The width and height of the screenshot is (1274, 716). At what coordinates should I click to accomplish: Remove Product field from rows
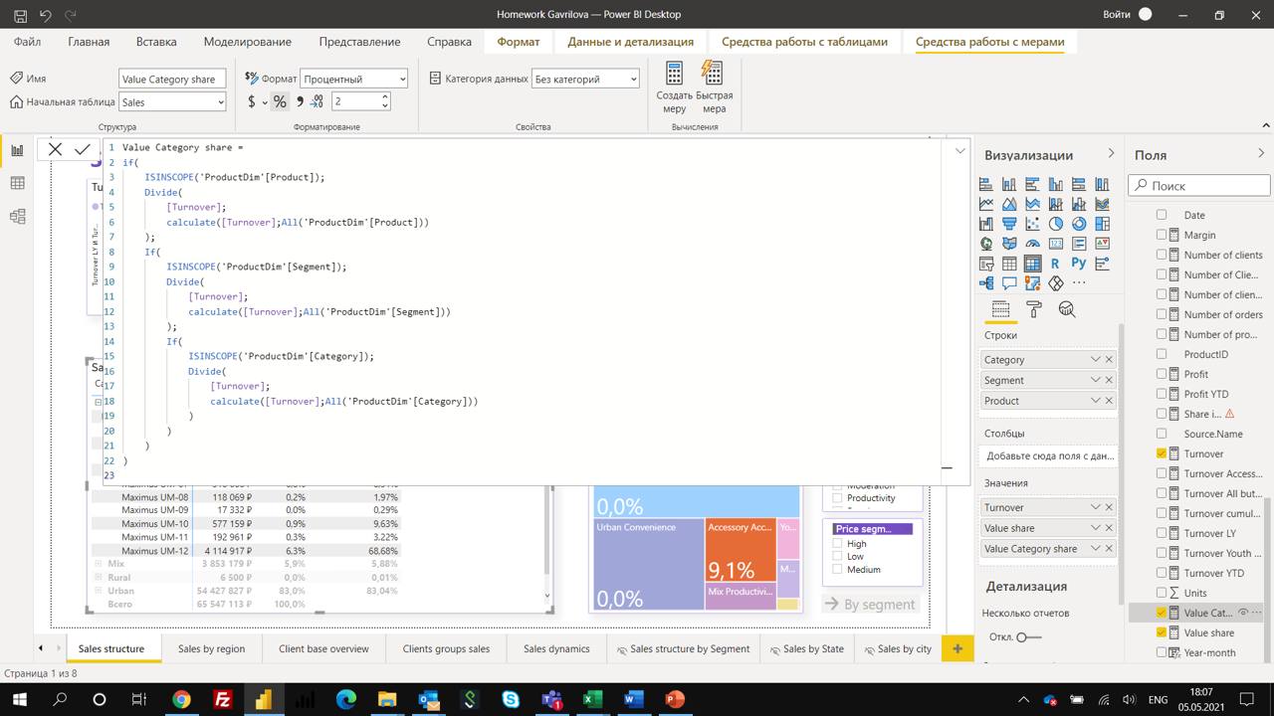click(1110, 401)
